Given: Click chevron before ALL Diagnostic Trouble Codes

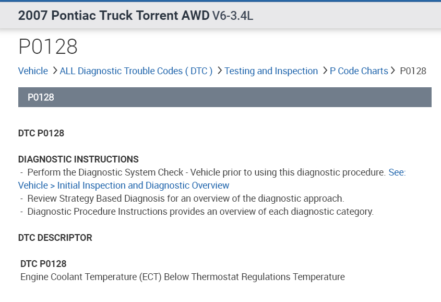Looking at the screenshot, I should click(x=55, y=71).
